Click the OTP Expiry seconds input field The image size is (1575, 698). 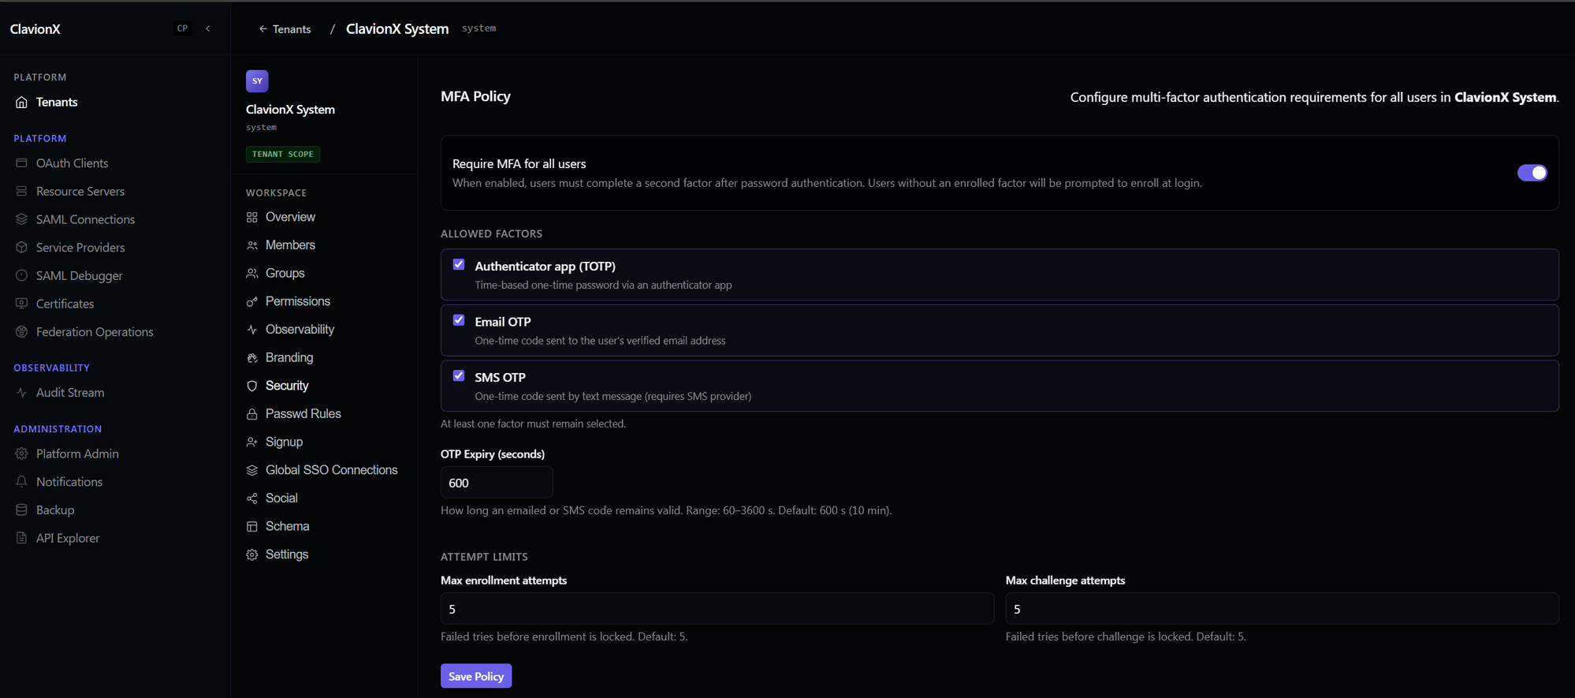[497, 483]
